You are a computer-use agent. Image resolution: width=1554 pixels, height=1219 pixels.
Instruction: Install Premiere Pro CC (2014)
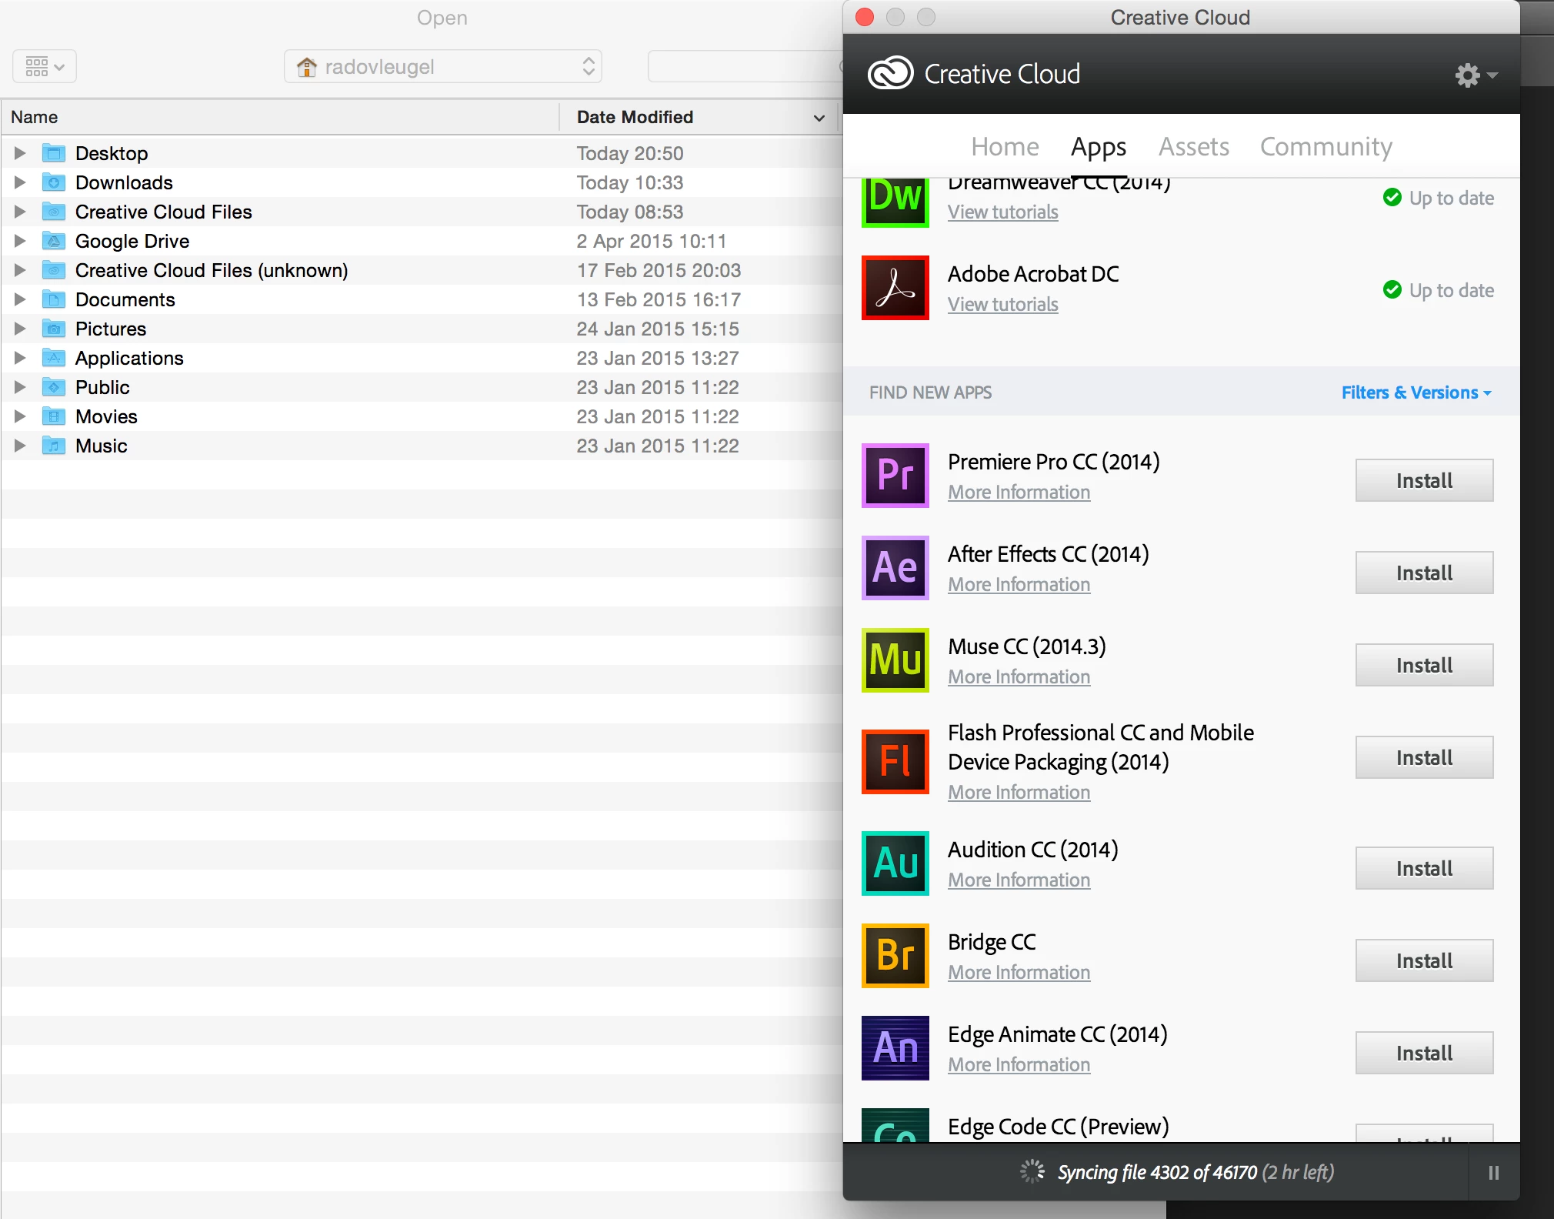(x=1423, y=480)
